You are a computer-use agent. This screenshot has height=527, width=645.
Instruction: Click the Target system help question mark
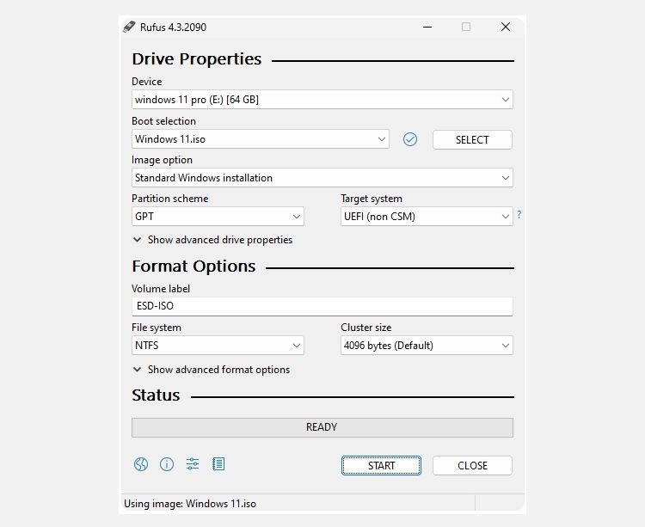pyautogui.click(x=519, y=215)
